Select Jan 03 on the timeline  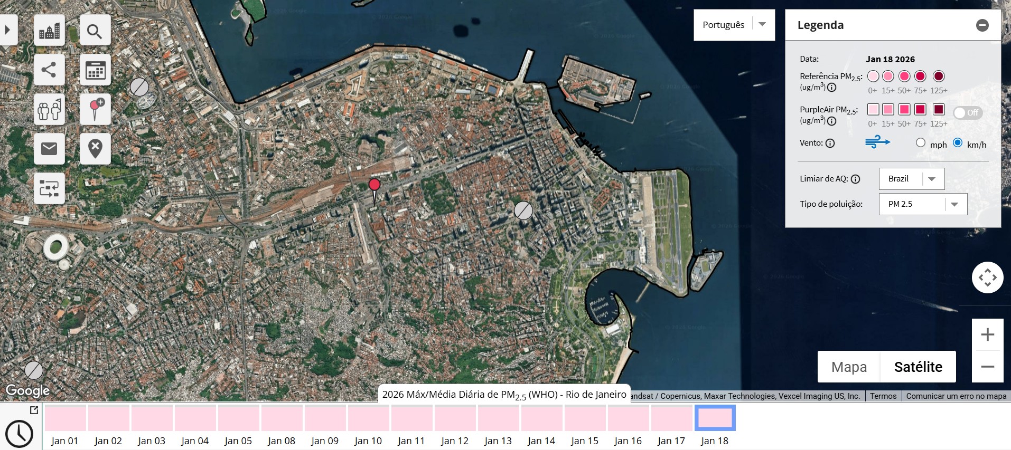click(x=152, y=418)
